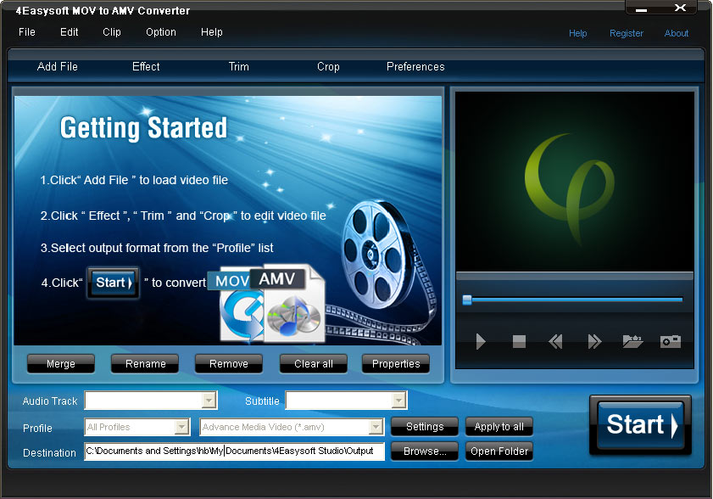Open the Clip menu
713x499 pixels.
pos(111,32)
